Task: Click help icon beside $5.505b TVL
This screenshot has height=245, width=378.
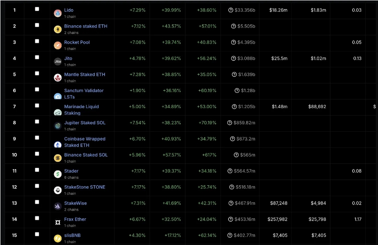Action: click(234, 26)
